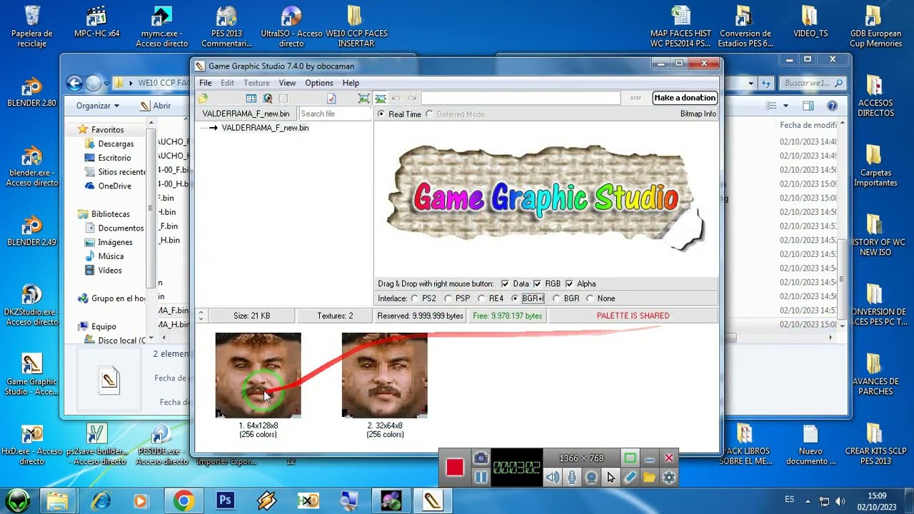Select VALDERRAMA_F_new.bin in the file tree
Viewport: 914px width, 514px height.
265,128
